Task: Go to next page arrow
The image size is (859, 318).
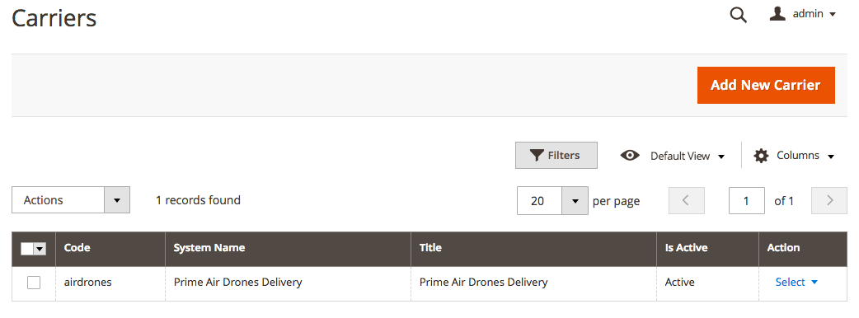Action: coord(828,200)
